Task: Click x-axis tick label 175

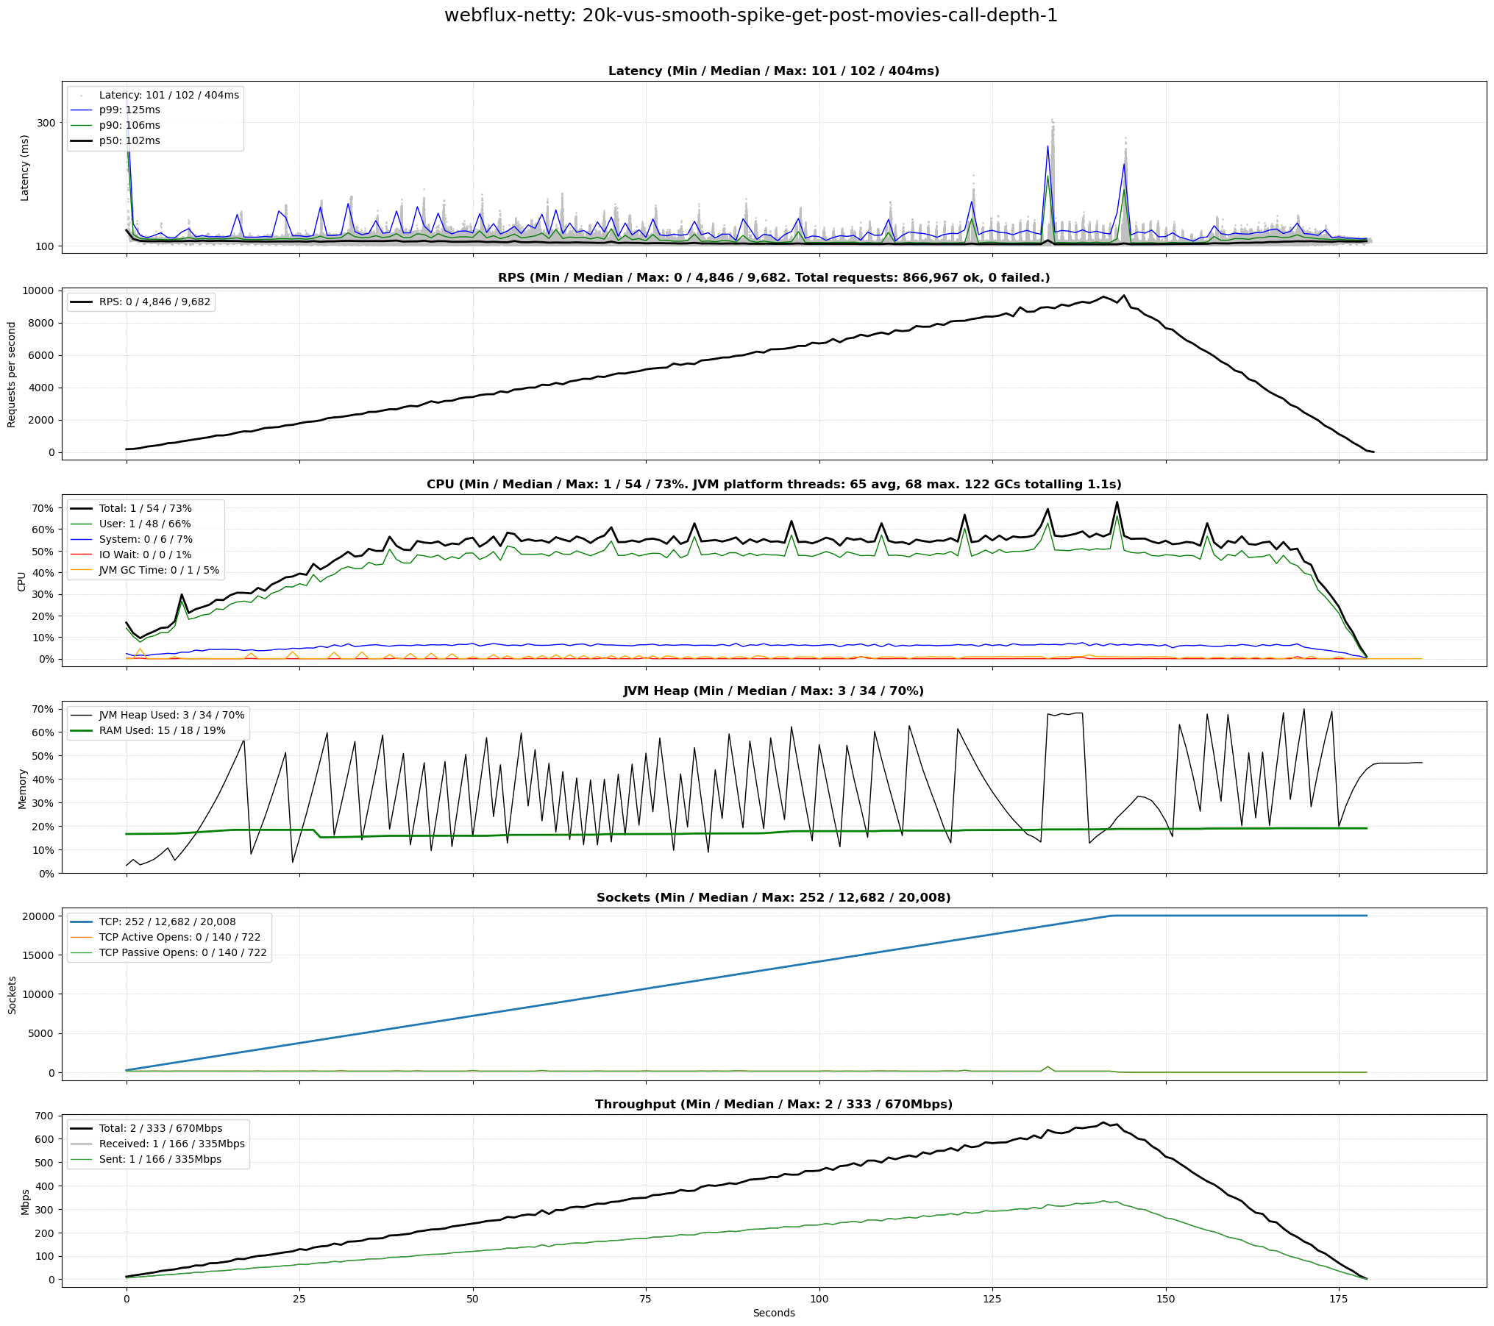Action: [x=1339, y=1299]
